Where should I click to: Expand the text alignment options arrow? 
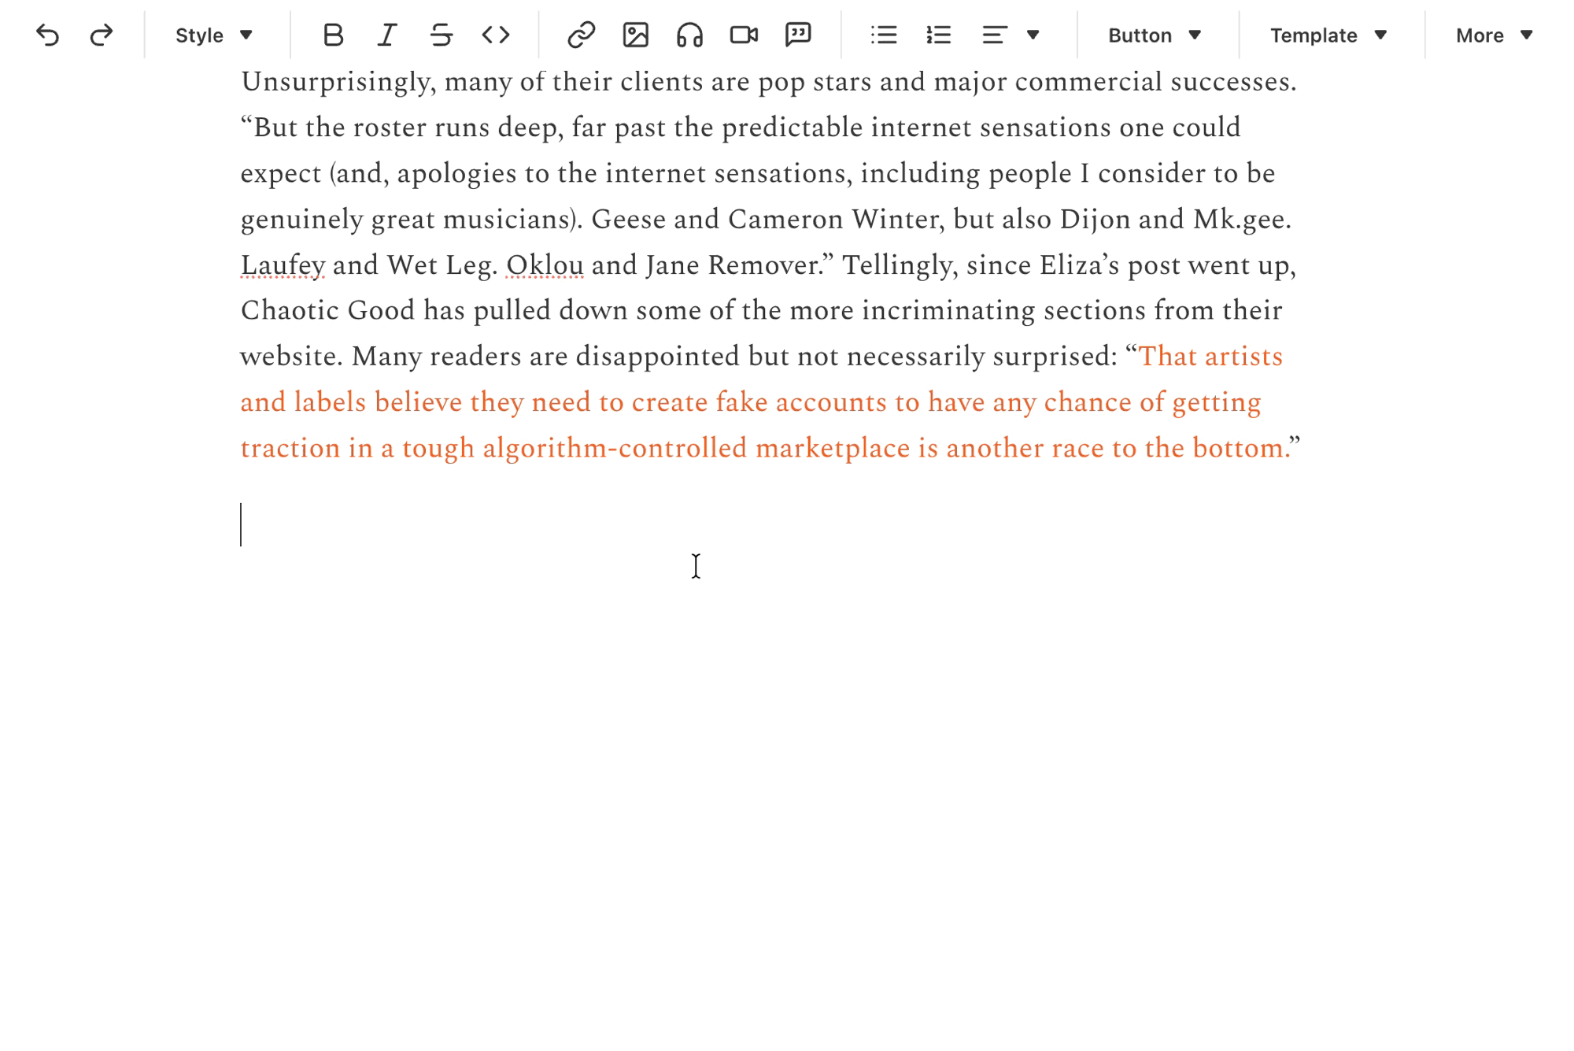1033,35
